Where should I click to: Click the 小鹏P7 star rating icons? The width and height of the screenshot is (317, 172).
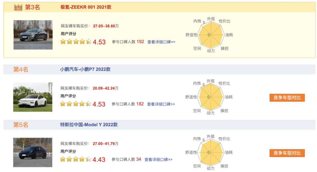(76, 104)
